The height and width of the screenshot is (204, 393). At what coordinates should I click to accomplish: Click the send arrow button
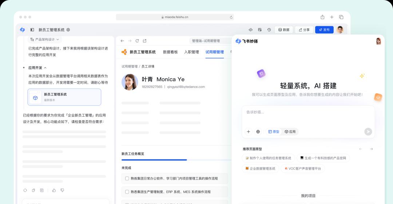(368, 132)
